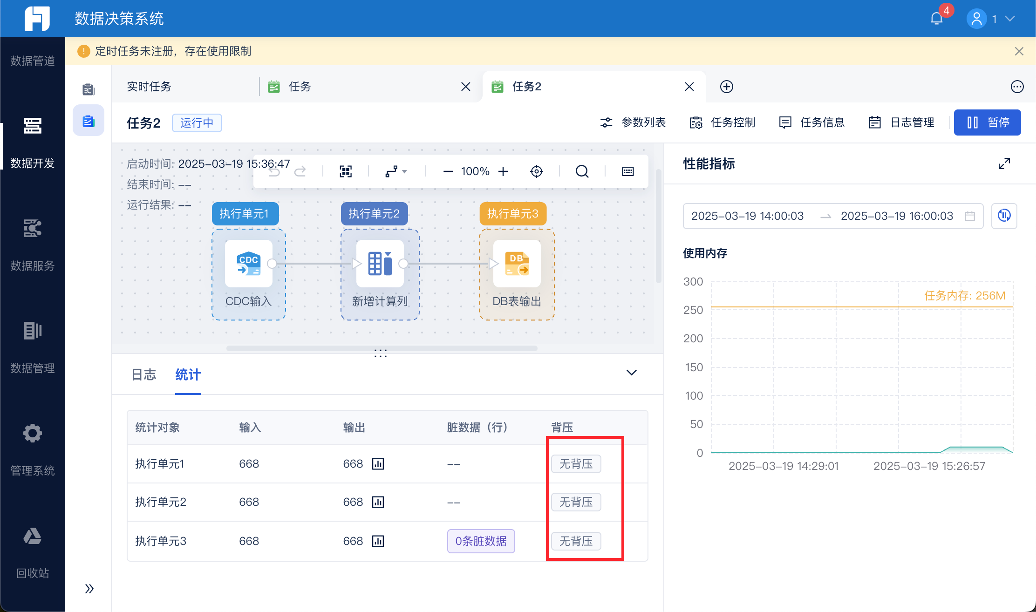Click the fit-to-screen icon in canvas toolbar
The height and width of the screenshot is (612, 1036).
pos(346,171)
